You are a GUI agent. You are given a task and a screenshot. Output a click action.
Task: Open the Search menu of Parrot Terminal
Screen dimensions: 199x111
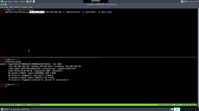pos(17,7)
